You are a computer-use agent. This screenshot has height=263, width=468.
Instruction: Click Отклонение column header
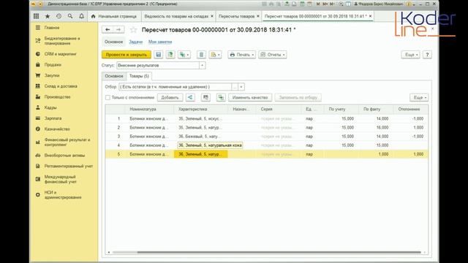[x=410, y=109]
